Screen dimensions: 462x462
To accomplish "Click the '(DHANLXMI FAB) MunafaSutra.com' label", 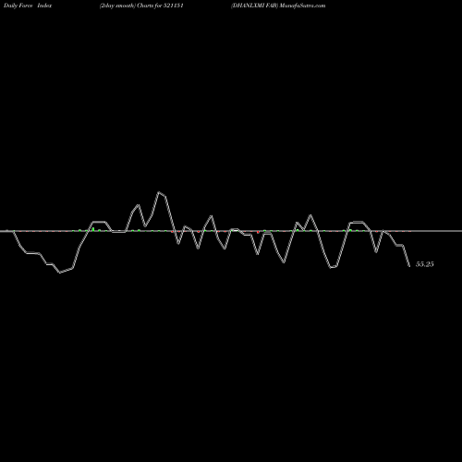I will [x=278, y=6].
